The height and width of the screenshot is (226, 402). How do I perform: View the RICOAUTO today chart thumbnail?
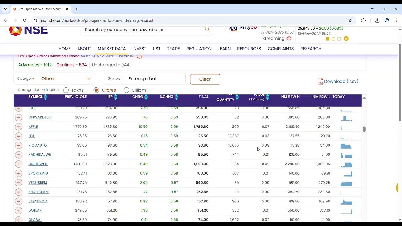point(346,146)
